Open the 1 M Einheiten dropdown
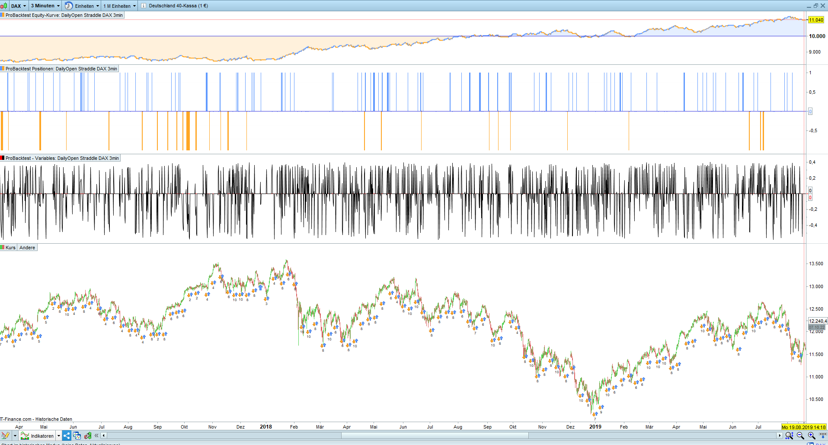Image resolution: width=828 pixels, height=445 pixels. click(120, 6)
